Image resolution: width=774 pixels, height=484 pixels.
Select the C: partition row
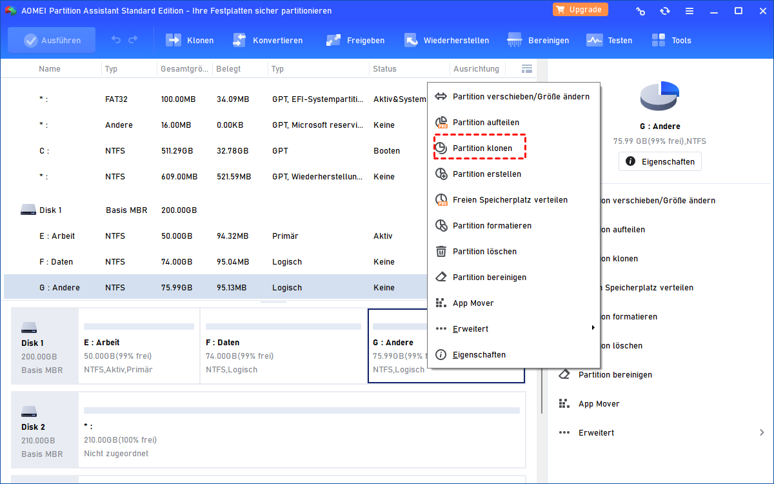click(x=215, y=151)
